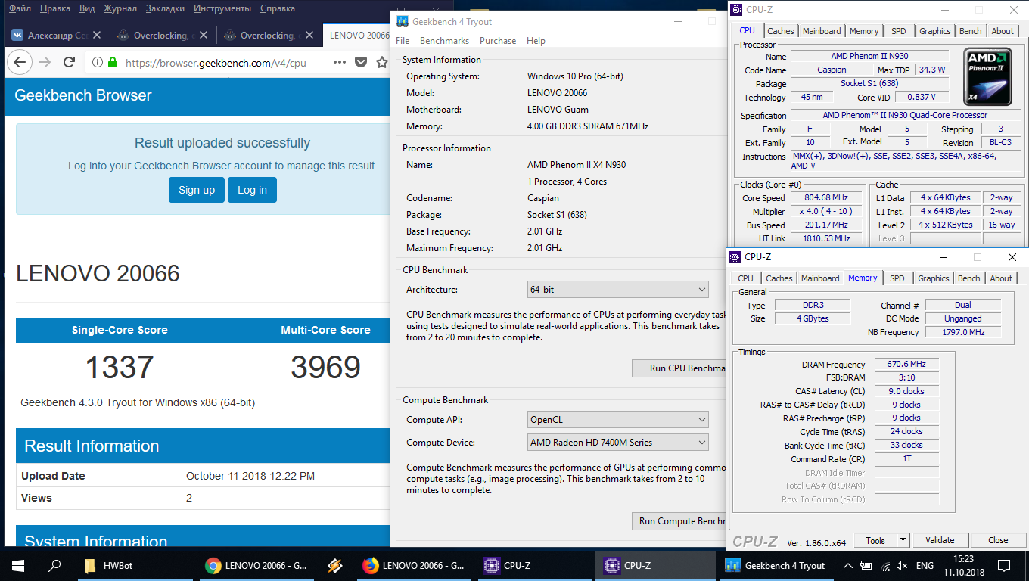Start the Run Compute Benchmark button
Image resolution: width=1029 pixels, height=581 pixels.
tap(679, 521)
